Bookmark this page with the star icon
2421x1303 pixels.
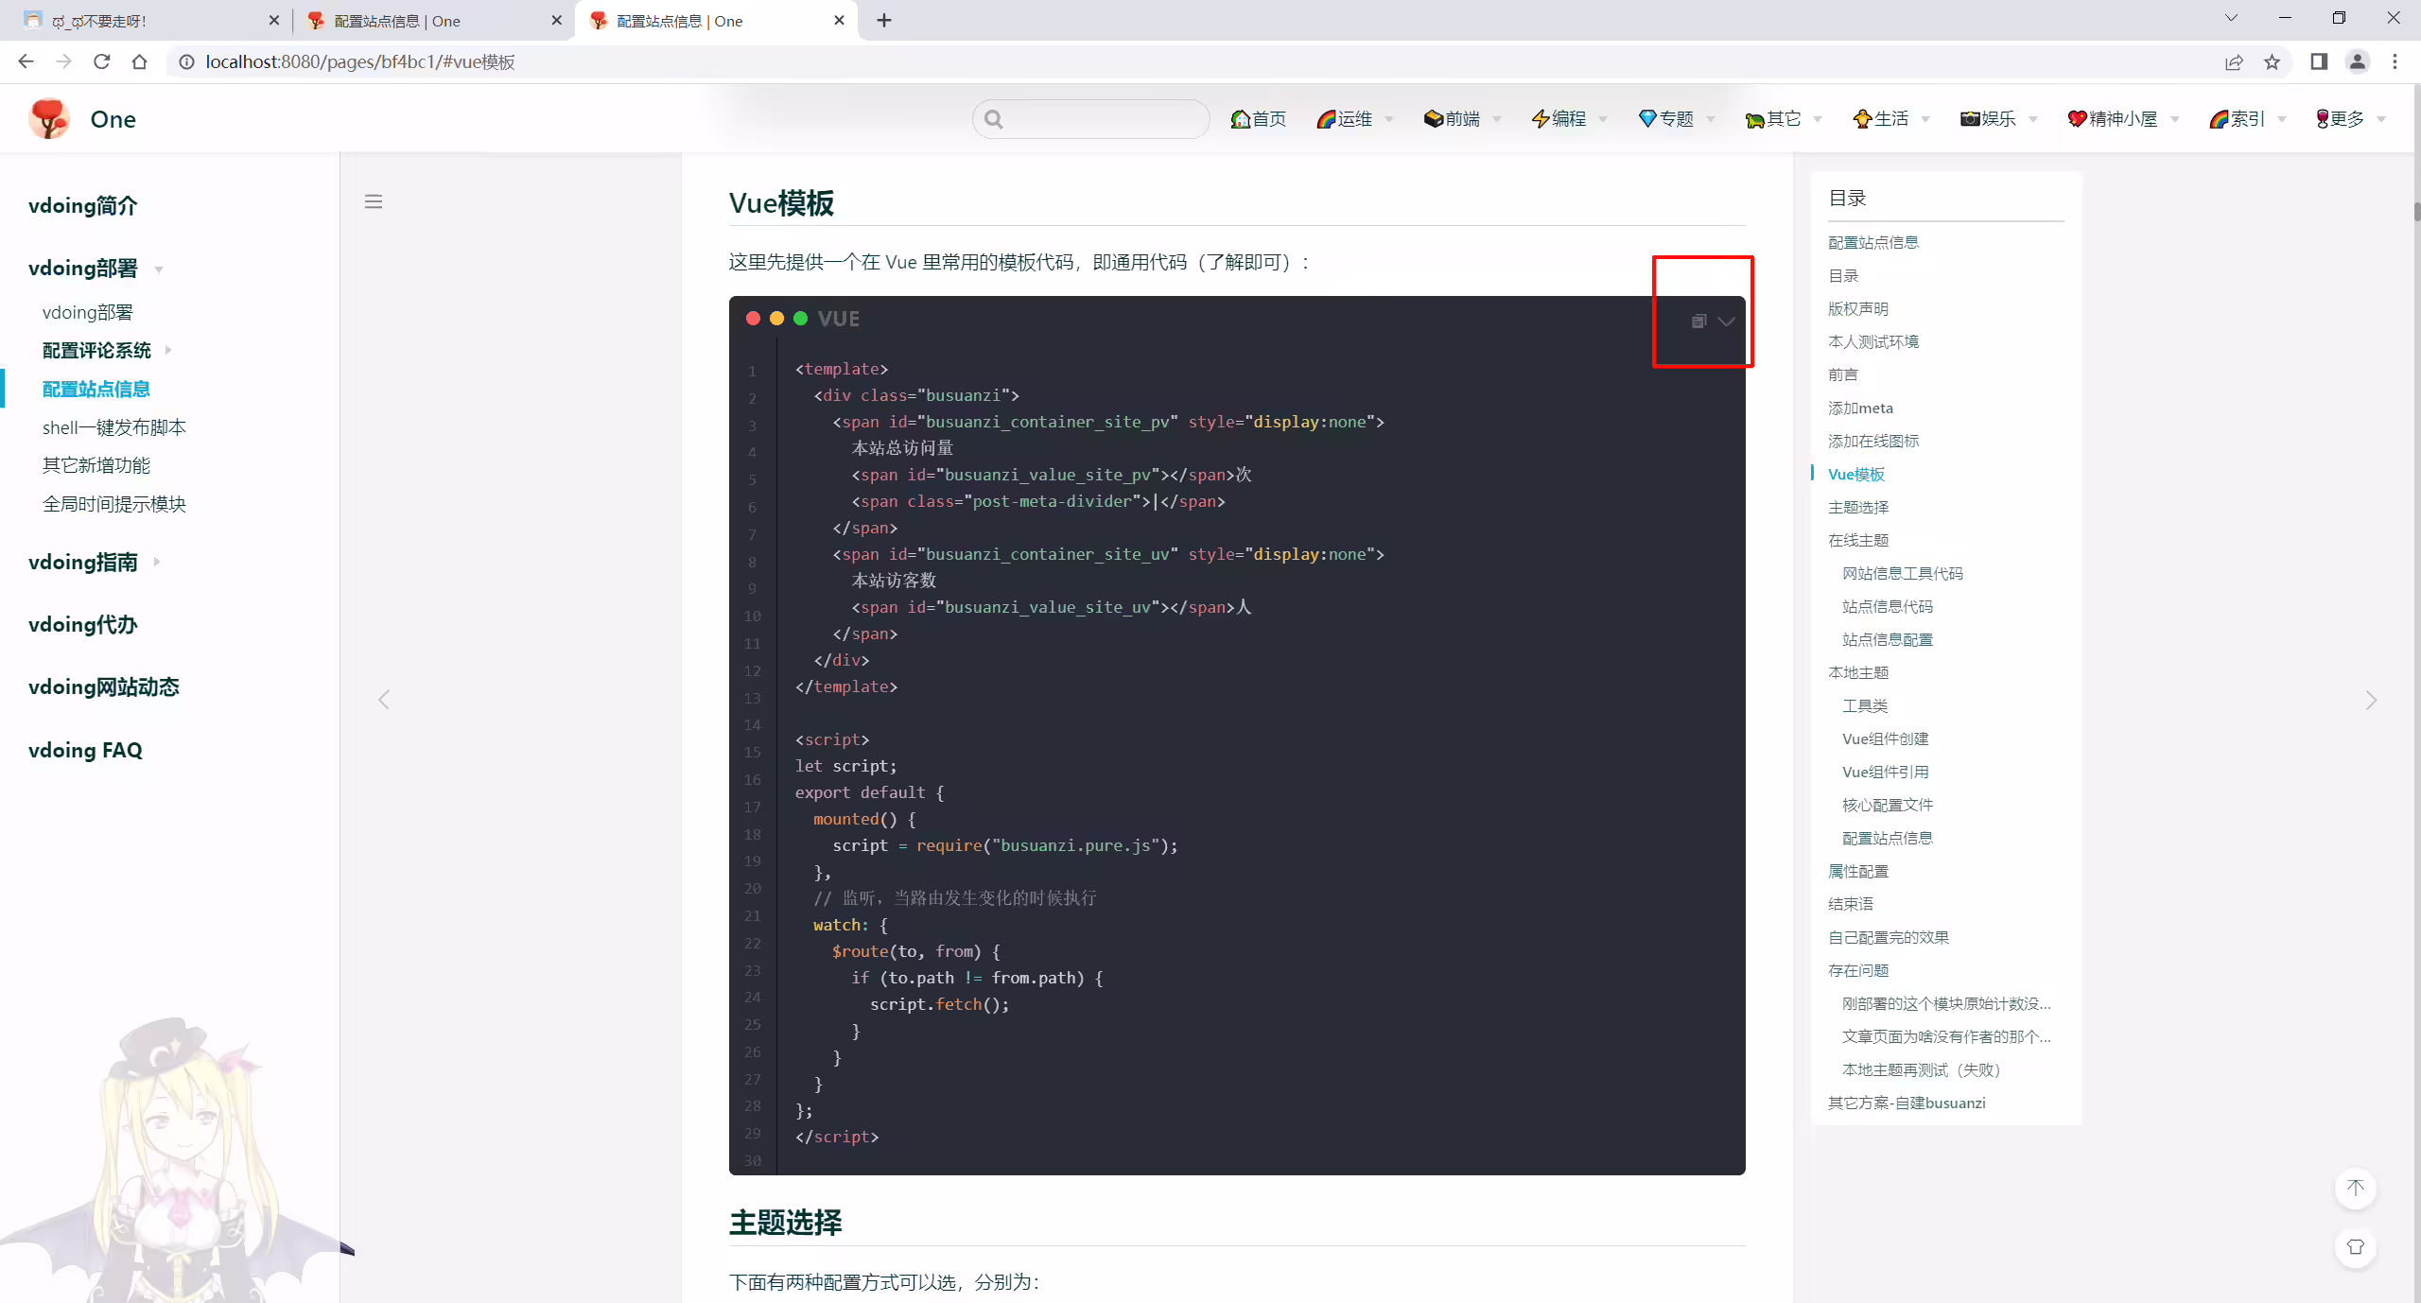pyautogui.click(x=2273, y=62)
